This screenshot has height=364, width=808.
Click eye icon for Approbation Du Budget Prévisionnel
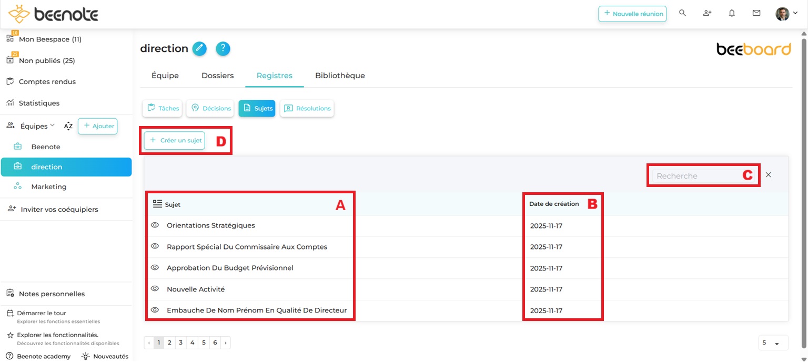[x=155, y=267]
